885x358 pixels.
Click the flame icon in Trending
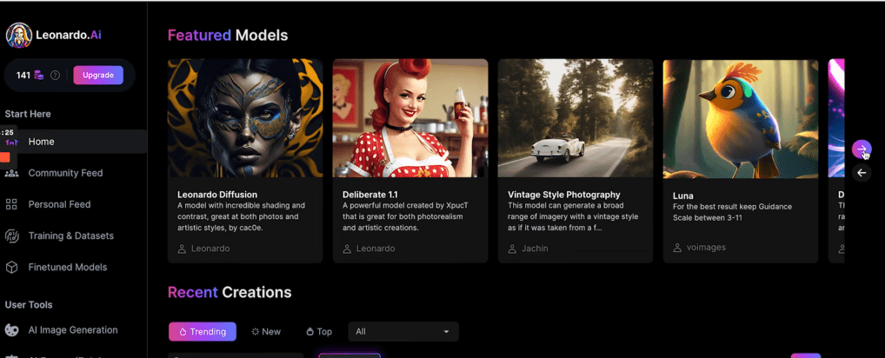[183, 332]
